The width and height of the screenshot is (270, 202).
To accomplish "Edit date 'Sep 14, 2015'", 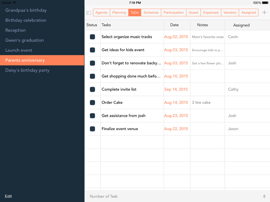I will tap(176, 89).
